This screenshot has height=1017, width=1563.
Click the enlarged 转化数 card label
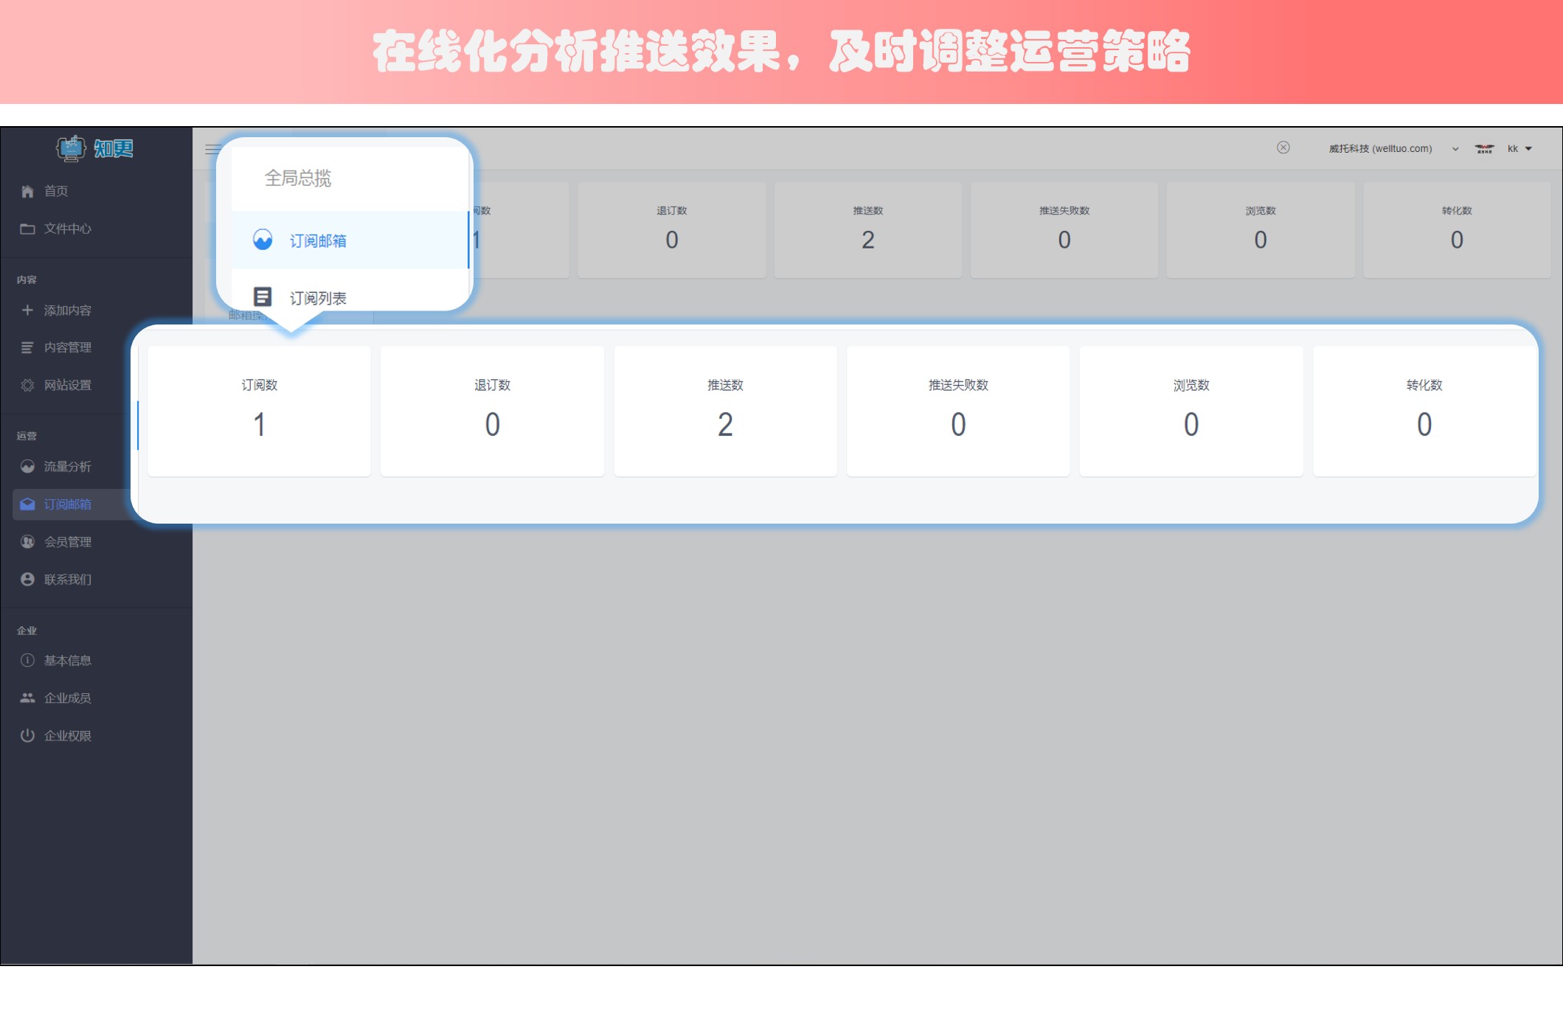click(1424, 385)
